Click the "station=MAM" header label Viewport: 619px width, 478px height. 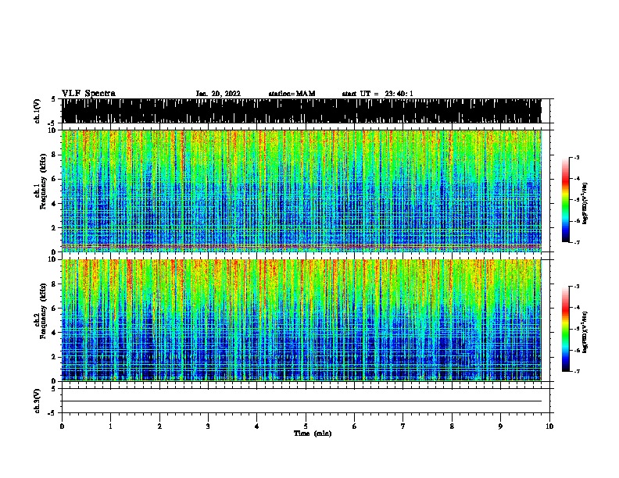click(x=292, y=94)
